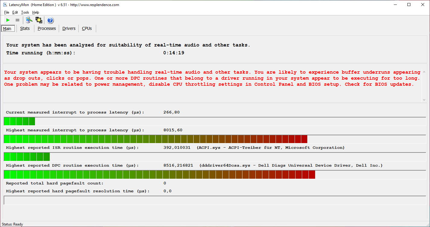Open the Tools menu
The height and width of the screenshot is (227, 430).
25,12
